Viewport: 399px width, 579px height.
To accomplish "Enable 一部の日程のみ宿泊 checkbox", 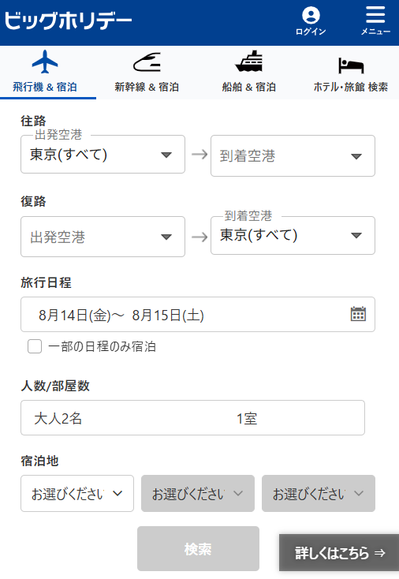I will tap(35, 346).
